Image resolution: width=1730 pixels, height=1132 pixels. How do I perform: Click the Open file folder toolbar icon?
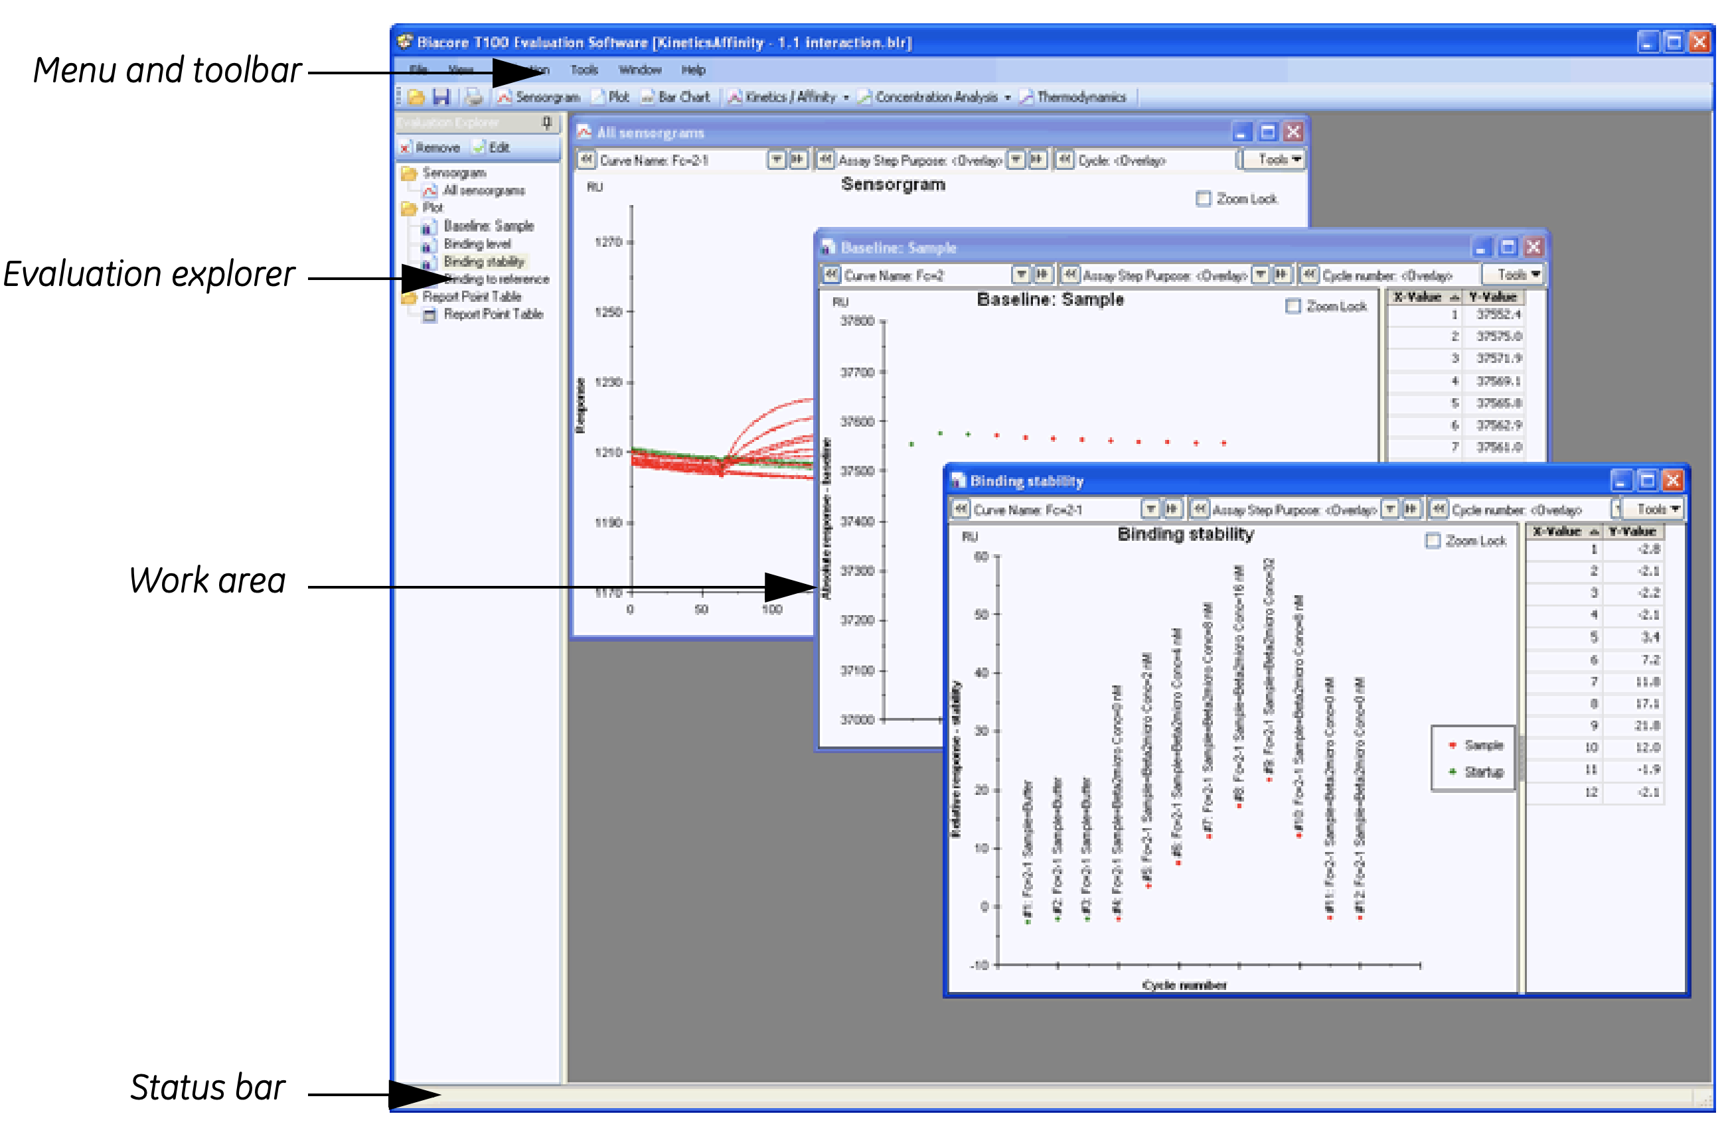click(x=416, y=98)
